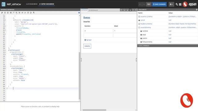This screenshot has width=198, height=111.
Task: Switch to Expression Mode
Action: (47, 4)
